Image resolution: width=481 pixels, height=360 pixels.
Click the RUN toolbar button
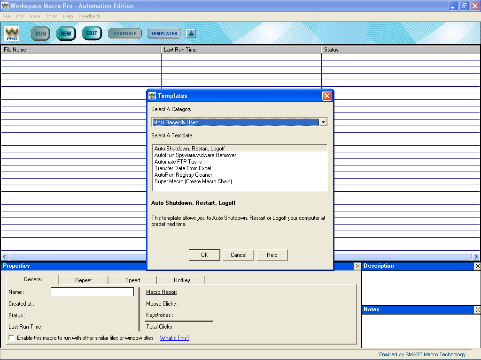[x=40, y=34]
